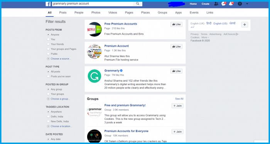Open the Premium Accounts for Everyone group thumbnail
Viewport: 270px width, 144px height.
click(94, 136)
